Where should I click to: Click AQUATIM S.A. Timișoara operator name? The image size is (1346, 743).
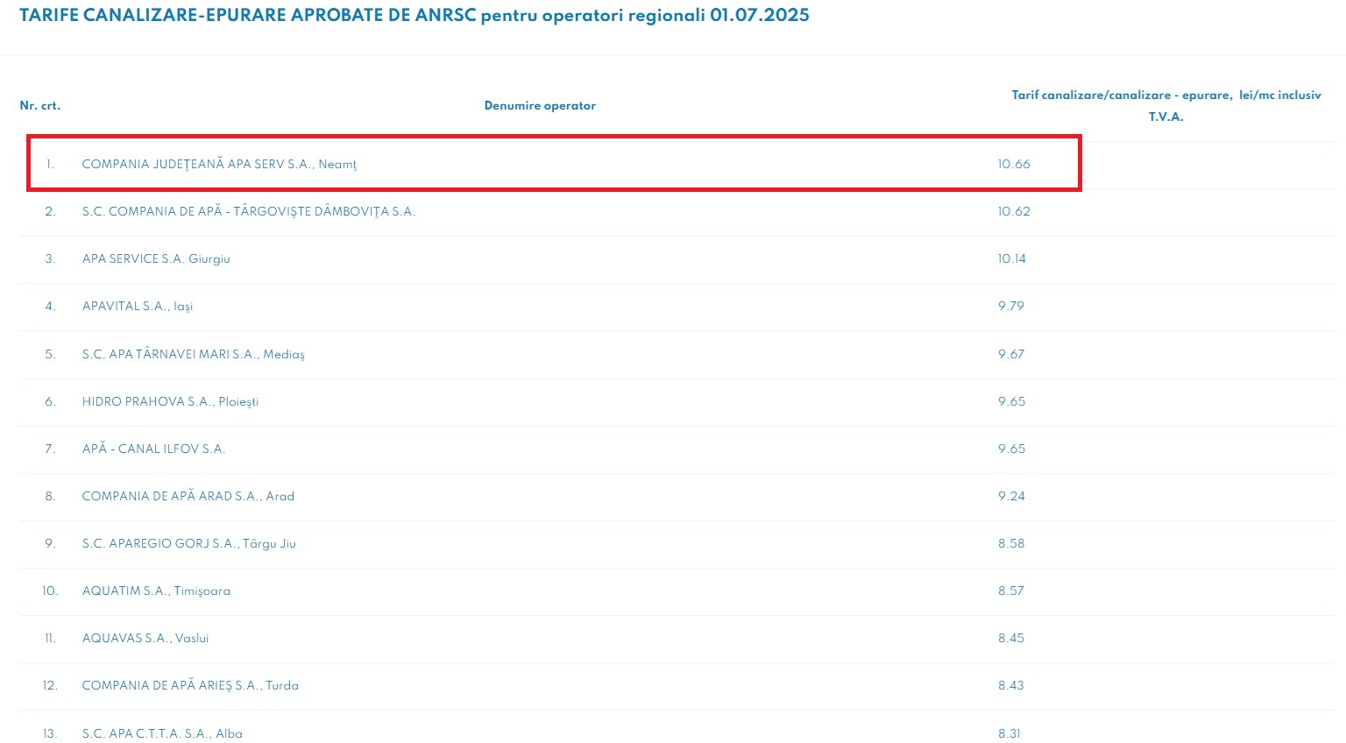coord(156,591)
